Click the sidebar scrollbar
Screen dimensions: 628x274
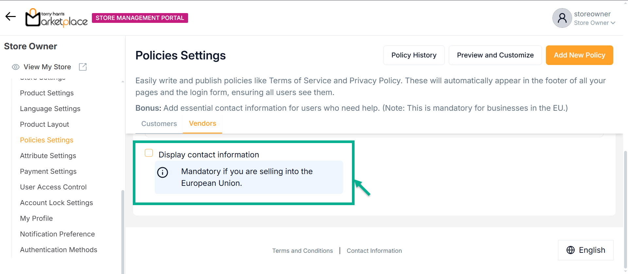coord(123,229)
